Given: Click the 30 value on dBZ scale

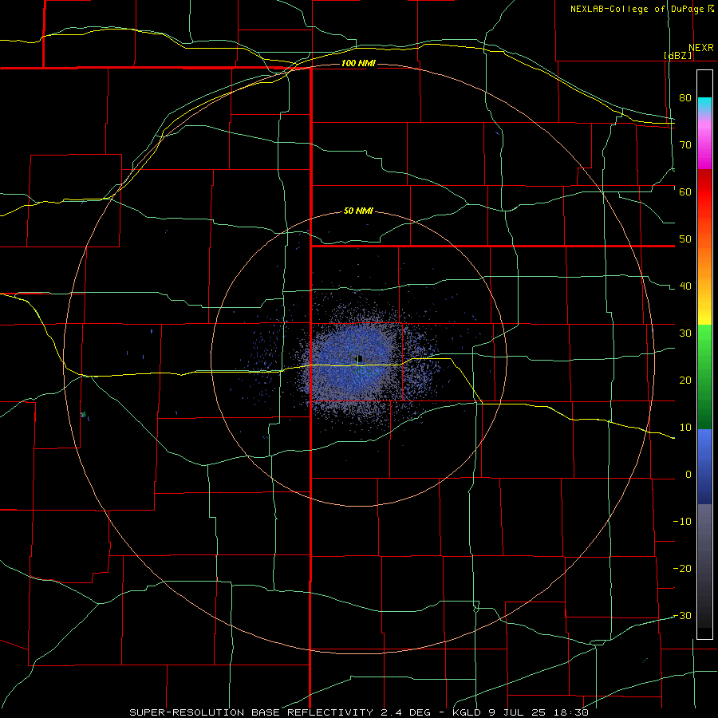Looking at the screenshot, I should (685, 333).
